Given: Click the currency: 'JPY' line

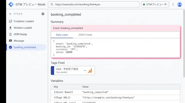Looking at the screenshot, I should 67,49.
